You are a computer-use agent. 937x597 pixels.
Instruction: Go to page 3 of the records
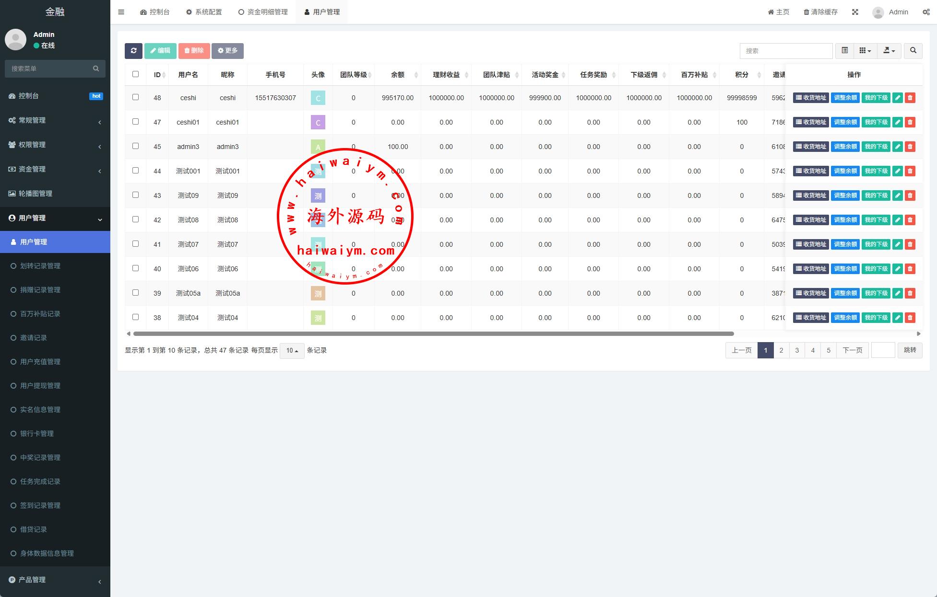click(797, 350)
